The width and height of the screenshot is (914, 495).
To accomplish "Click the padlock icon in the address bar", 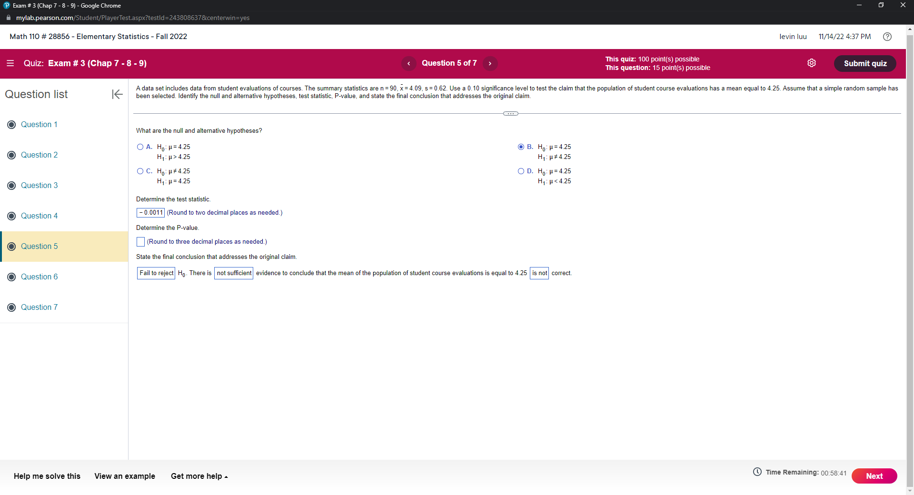I will 8,18.
